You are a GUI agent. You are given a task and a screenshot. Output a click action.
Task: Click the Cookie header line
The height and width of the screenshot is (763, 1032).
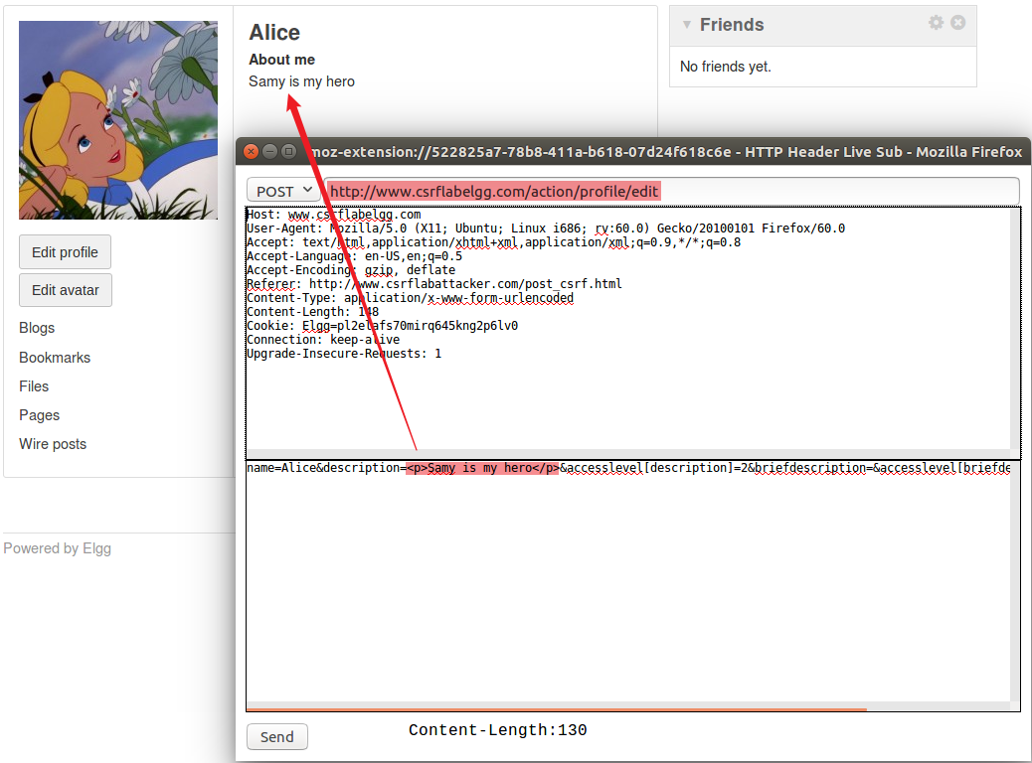click(383, 326)
